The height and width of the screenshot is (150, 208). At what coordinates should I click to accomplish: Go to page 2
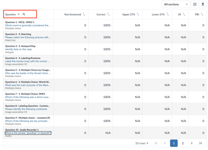tap(183, 143)
